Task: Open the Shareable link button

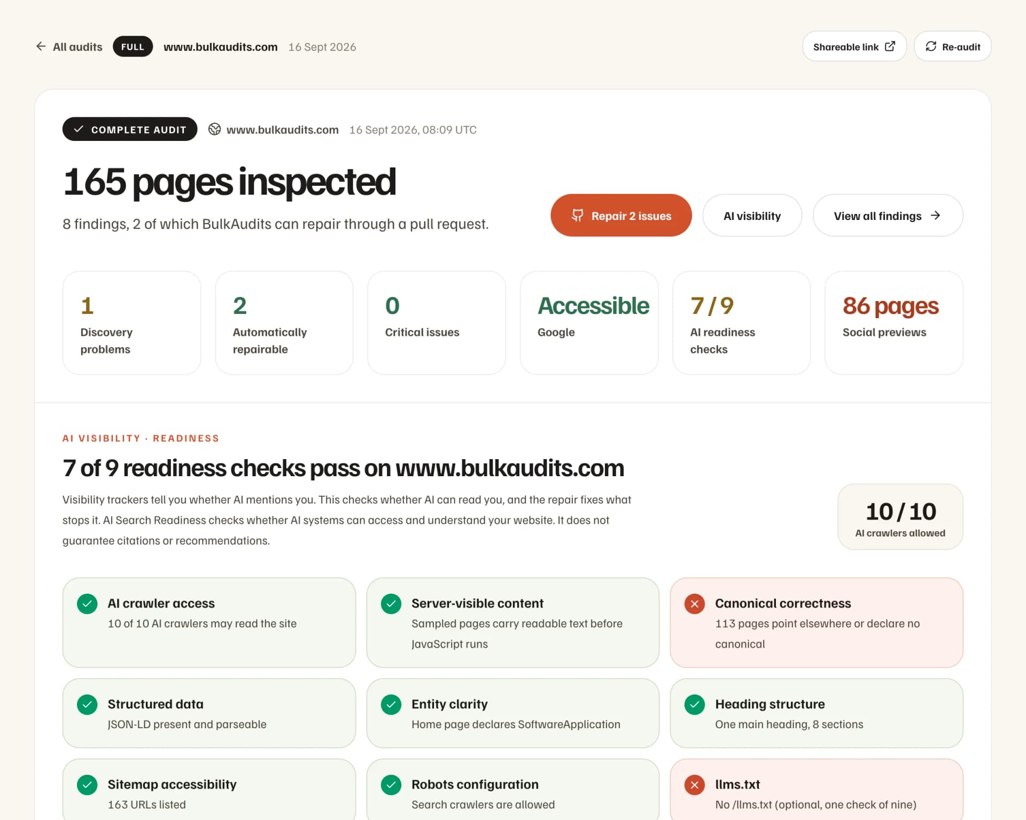Action: coord(854,46)
